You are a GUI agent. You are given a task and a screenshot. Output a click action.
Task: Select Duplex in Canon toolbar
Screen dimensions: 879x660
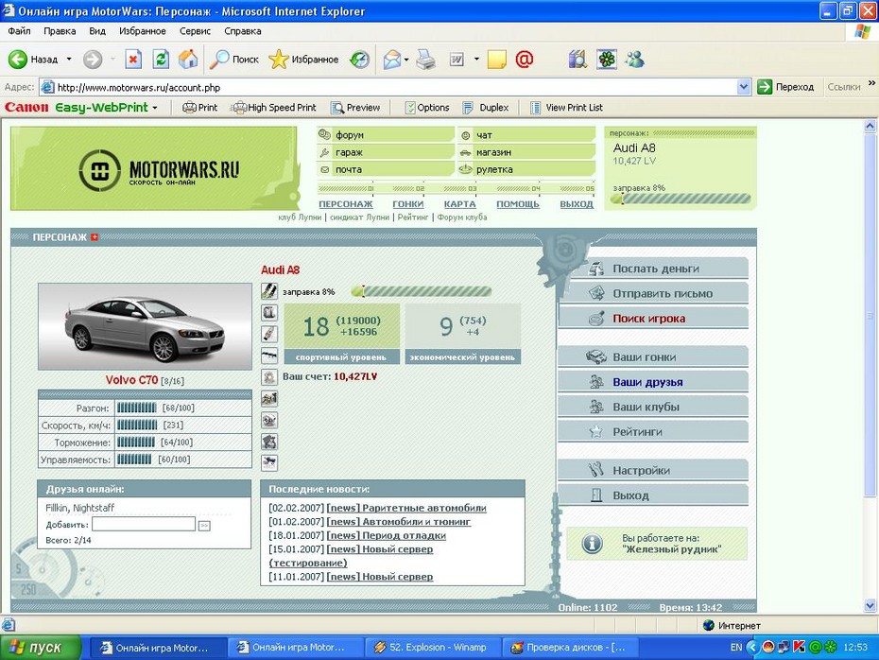(x=486, y=107)
